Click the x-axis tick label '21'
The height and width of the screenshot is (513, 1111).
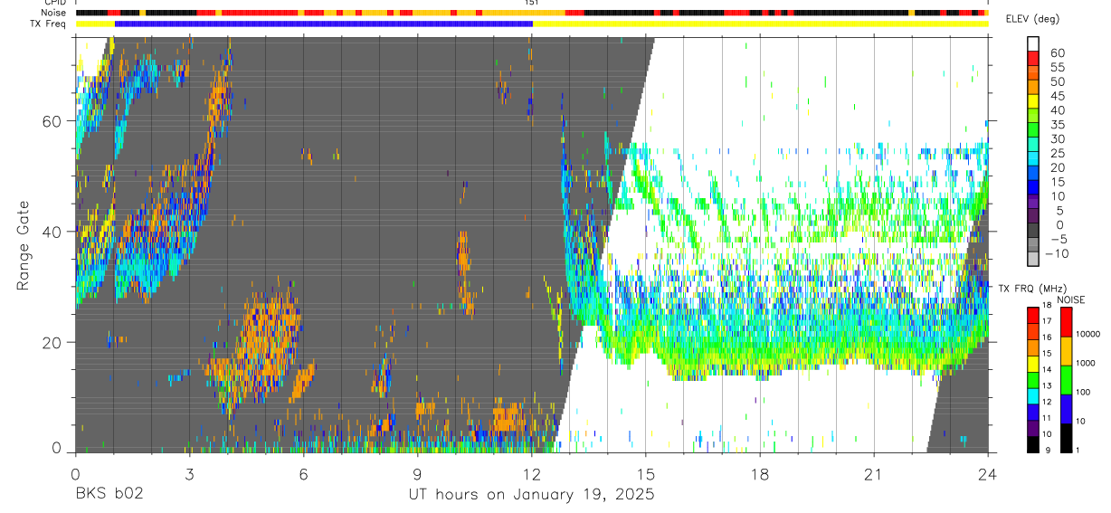(x=874, y=474)
